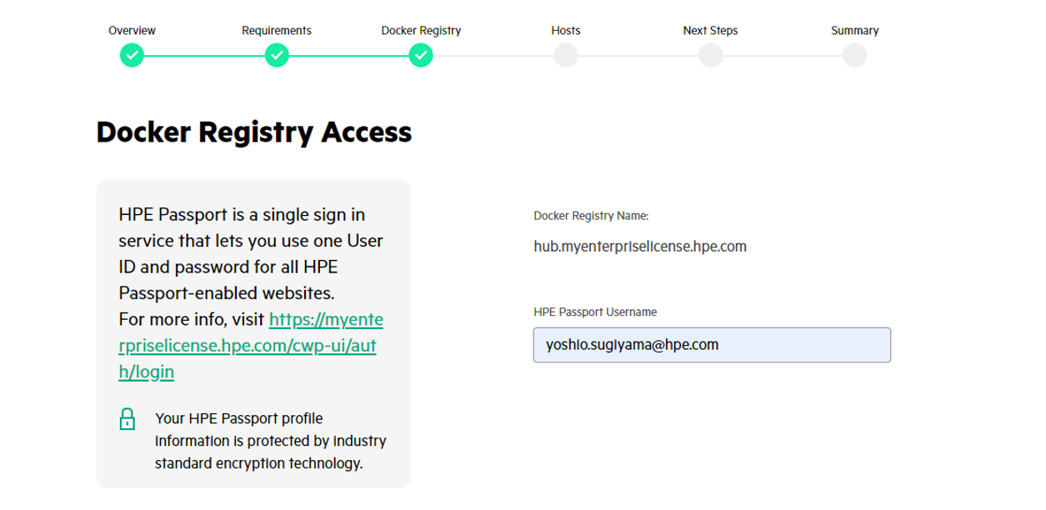Click the green padlock encryption icon
The height and width of the screenshot is (510, 1046).
point(128,418)
